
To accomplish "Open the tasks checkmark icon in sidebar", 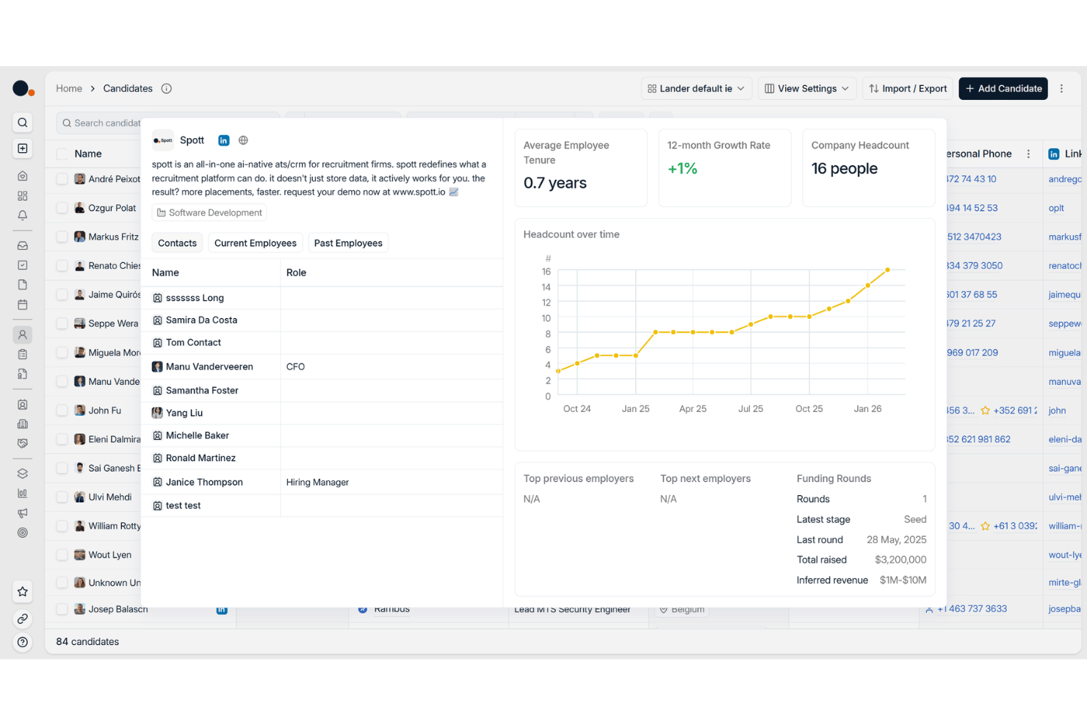I will pyautogui.click(x=23, y=265).
